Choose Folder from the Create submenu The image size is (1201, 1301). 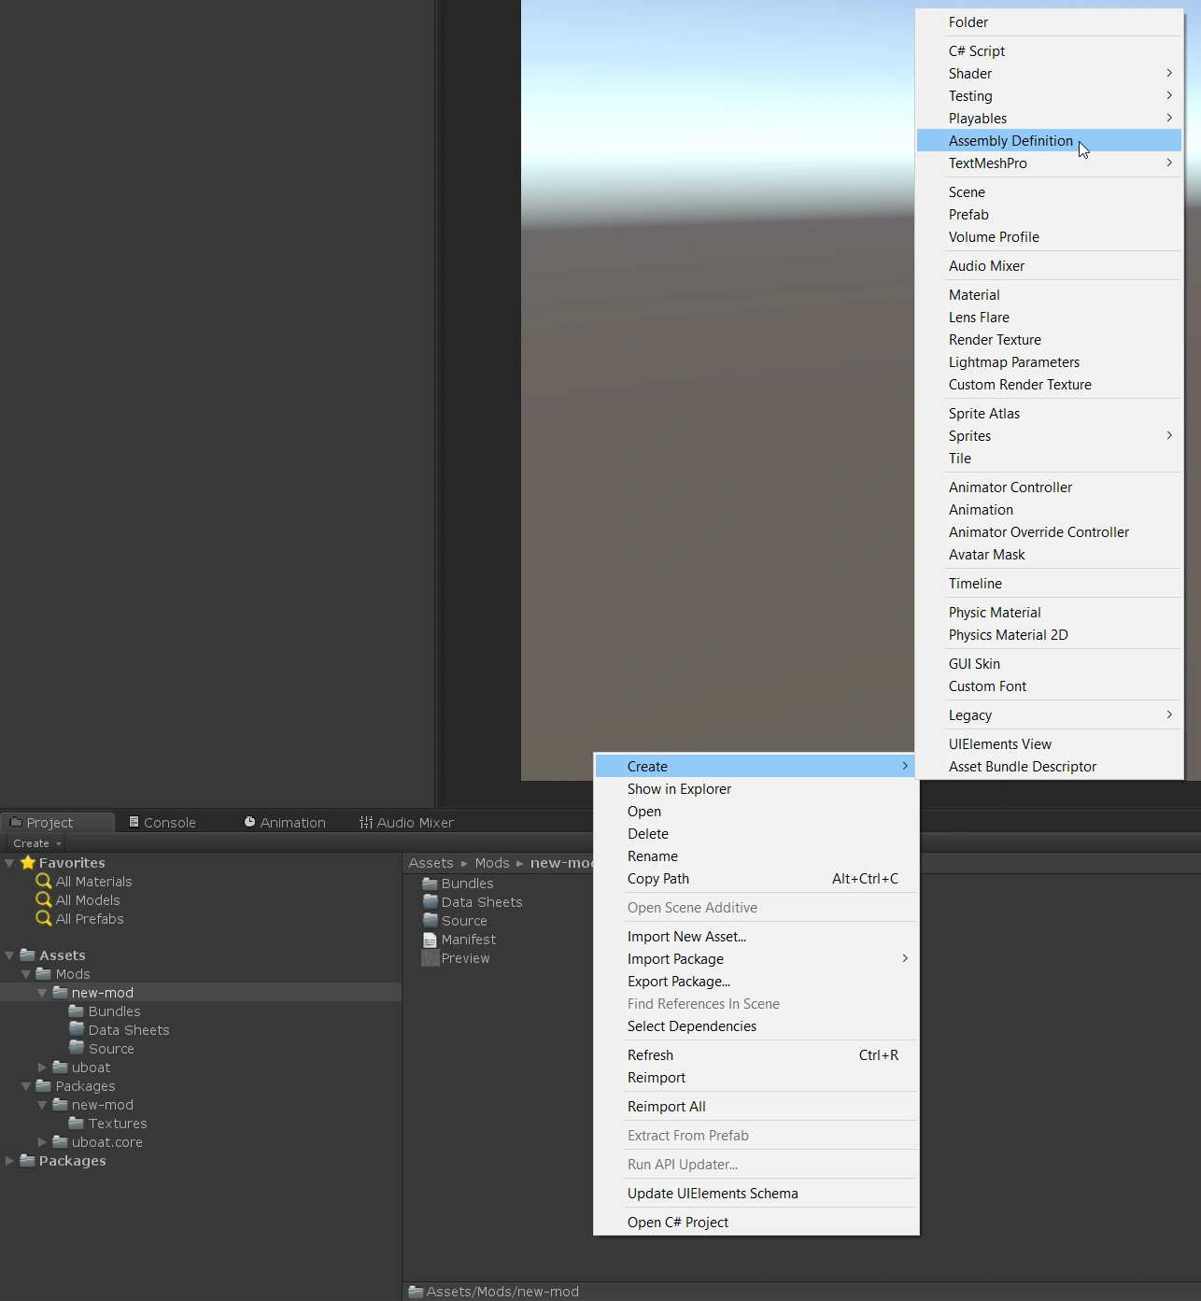pyautogui.click(x=1049, y=22)
